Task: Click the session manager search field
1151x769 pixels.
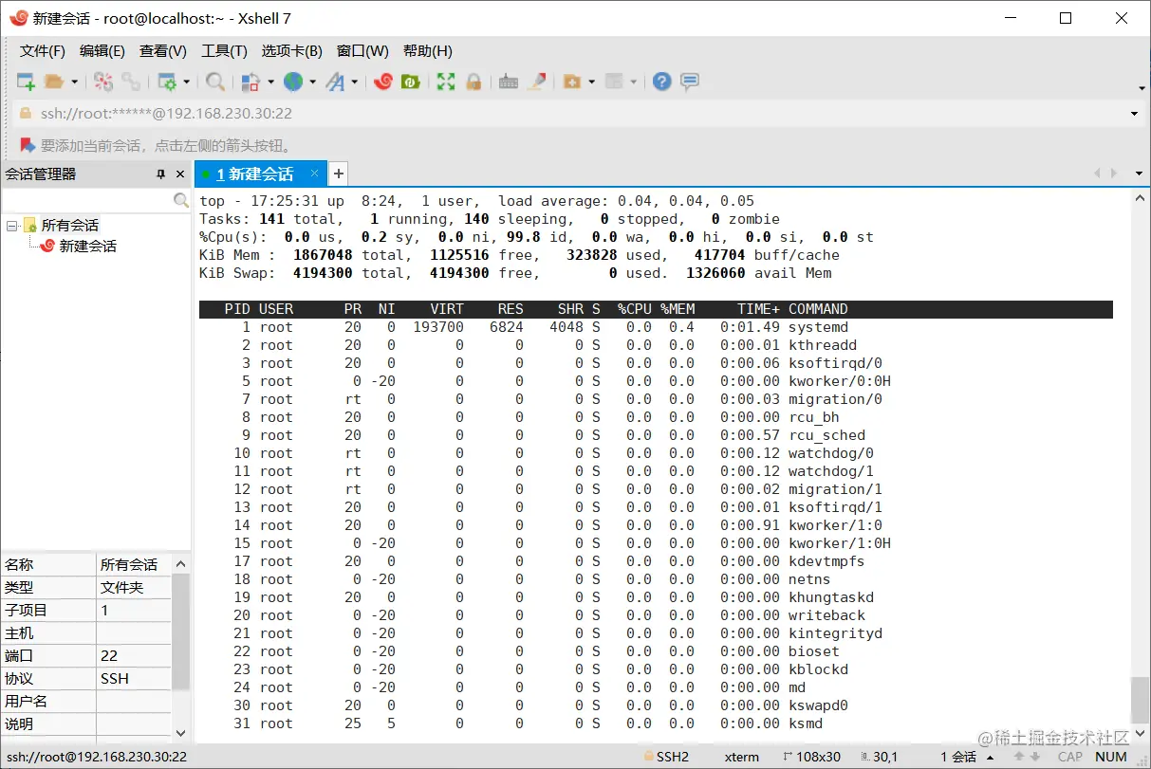Action: click(x=87, y=201)
